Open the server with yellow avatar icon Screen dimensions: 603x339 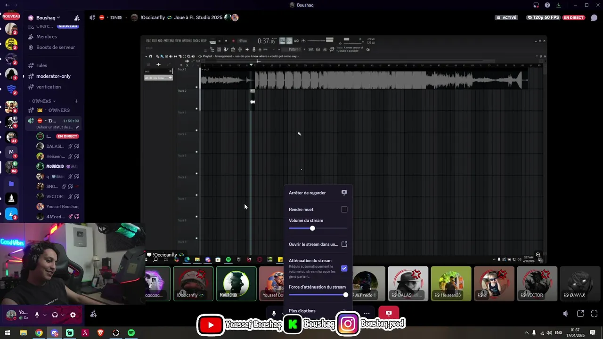[11, 44]
